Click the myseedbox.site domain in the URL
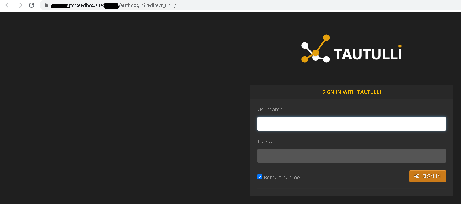 86,5
